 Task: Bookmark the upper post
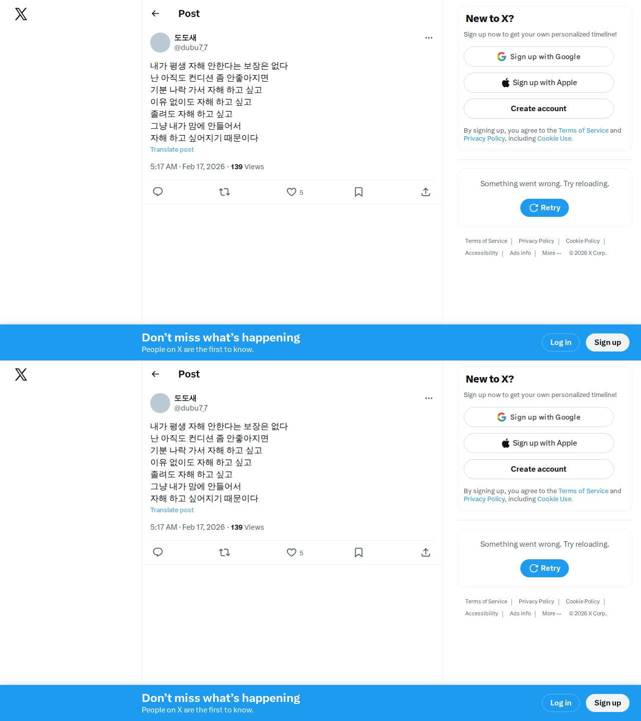359,192
